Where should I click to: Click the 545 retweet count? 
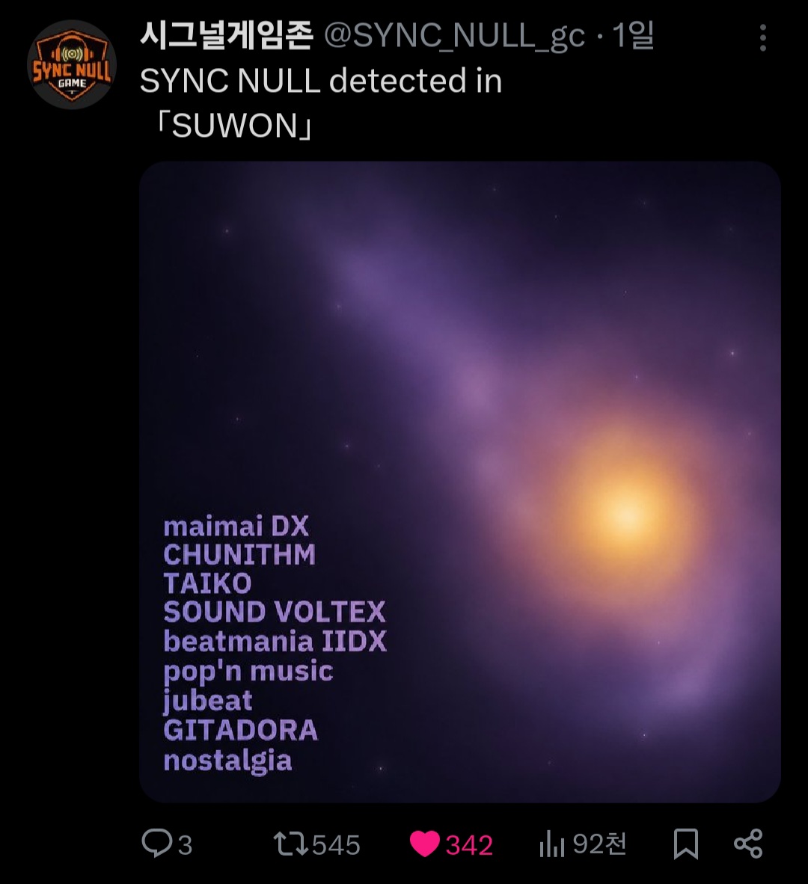[336, 844]
